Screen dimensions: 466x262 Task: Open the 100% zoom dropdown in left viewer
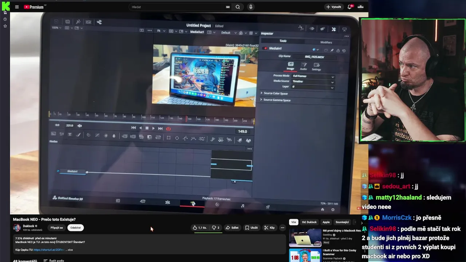[56, 28]
